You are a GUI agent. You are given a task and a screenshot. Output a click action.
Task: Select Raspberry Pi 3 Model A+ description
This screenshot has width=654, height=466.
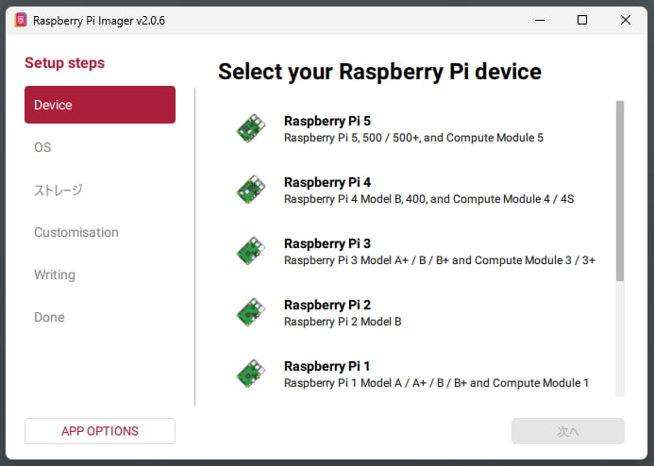439,260
